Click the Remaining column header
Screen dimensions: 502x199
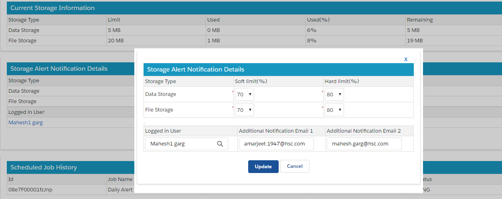(x=420, y=20)
